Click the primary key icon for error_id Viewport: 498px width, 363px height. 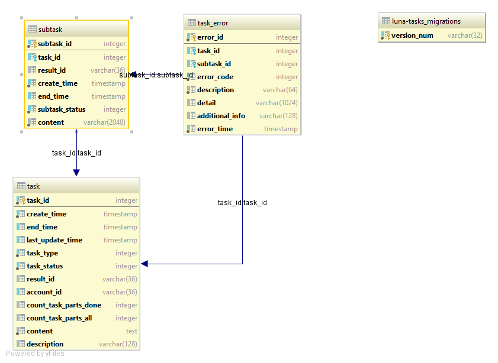pyautogui.click(x=191, y=37)
